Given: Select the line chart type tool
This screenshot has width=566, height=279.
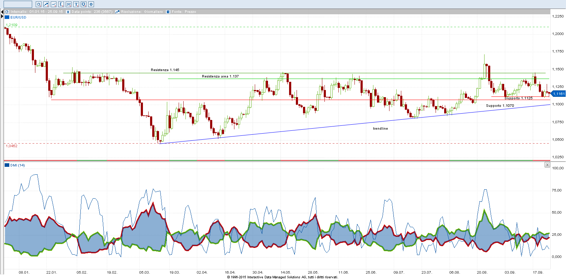Looking at the screenshot, I should coord(54,4).
